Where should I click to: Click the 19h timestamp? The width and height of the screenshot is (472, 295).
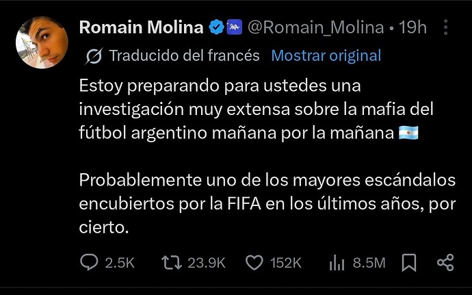(x=412, y=27)
